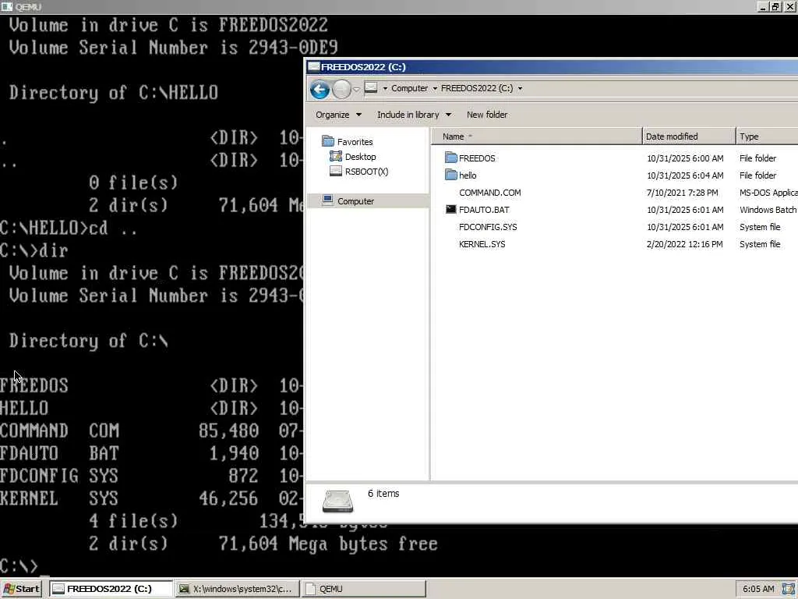
Task: Select the KERNEL.SYS file
Action: point(482,244)
